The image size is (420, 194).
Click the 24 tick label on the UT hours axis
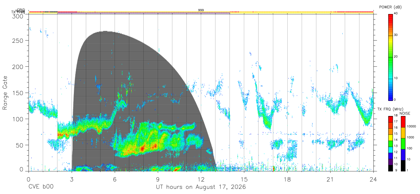(373, 179)
